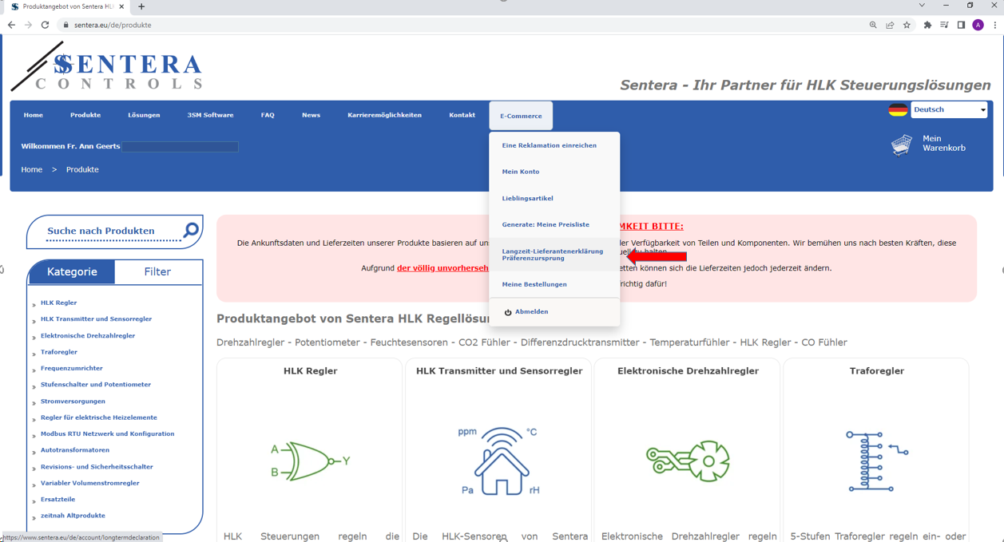Open the Chrome profile avatar
Image resolution: width=1004 pixels, height=542 pixels.
[x=978, y=25]
